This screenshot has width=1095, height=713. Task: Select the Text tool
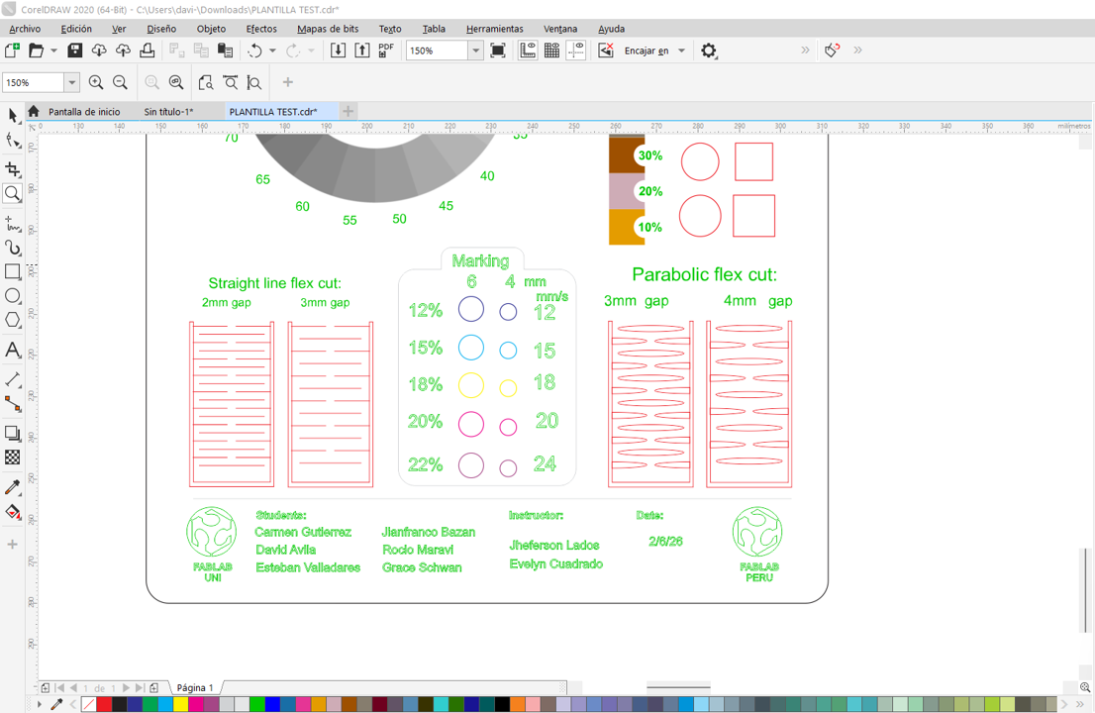[x=13, y=350]
